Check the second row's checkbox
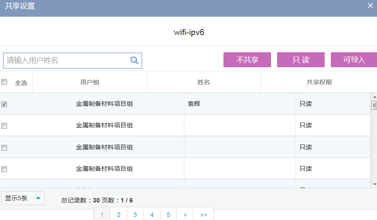The height and width of the screenshot is (220, 377). tap(4, 126)
